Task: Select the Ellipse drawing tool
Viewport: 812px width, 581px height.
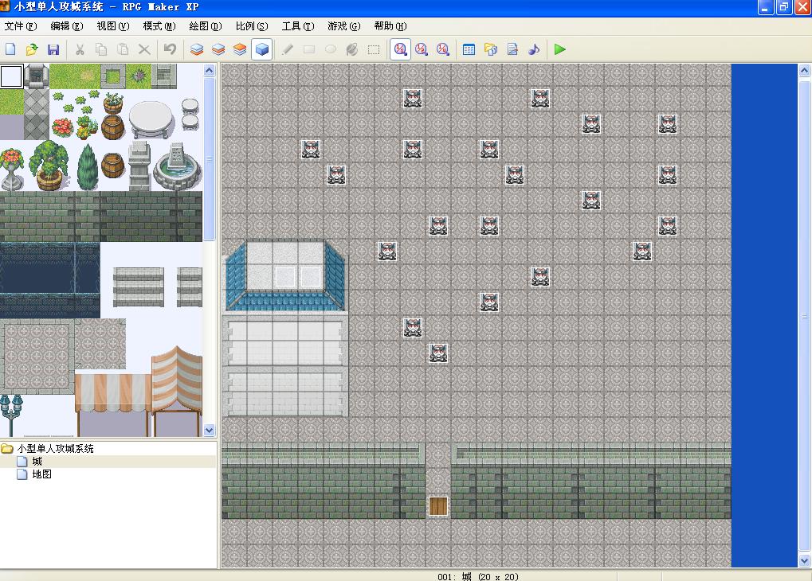Action: (x=331, y=49)
